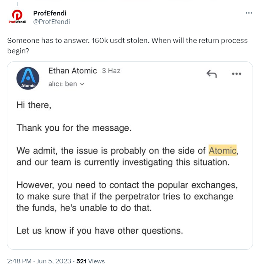Click the @ProfEfendi handle

click(52, 22)
